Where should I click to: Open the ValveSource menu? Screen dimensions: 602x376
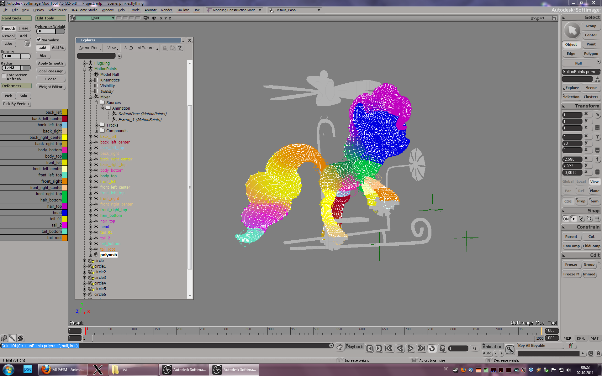click(x=57, y=10)
